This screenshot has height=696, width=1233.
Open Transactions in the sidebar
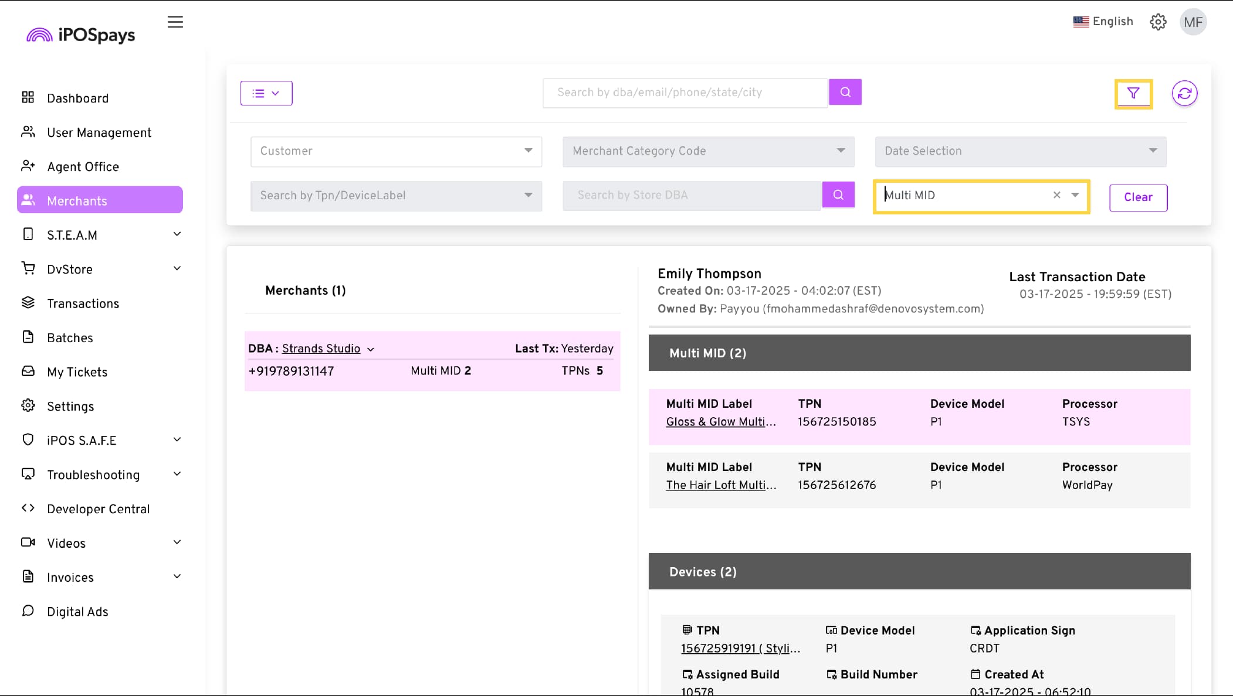pyautogui.click(x=83, y=303)
